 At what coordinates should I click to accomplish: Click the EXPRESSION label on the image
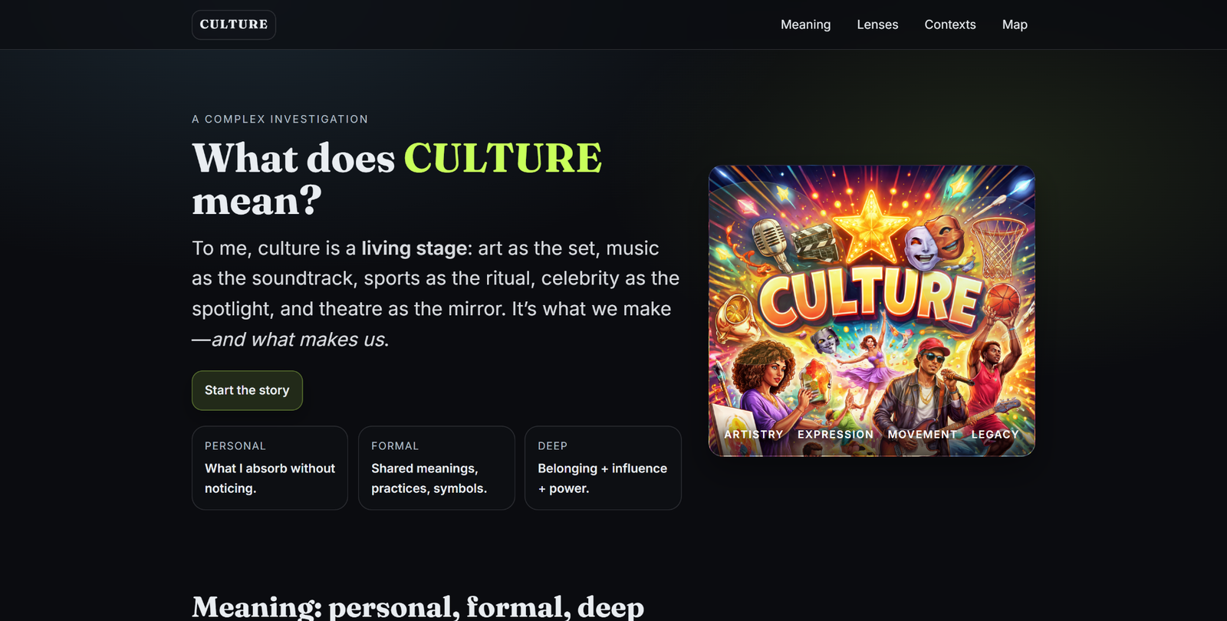[x=835, y=434]
